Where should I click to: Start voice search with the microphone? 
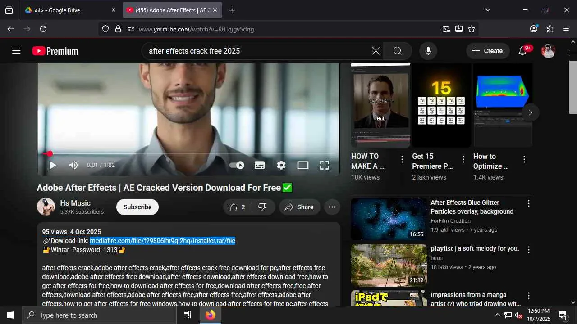pos(428,51)
